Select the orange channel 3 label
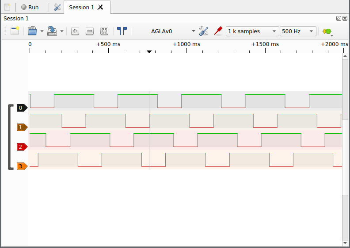Image resolution: width=350 pixels, height=248 pixels. (x=22, y=166)
